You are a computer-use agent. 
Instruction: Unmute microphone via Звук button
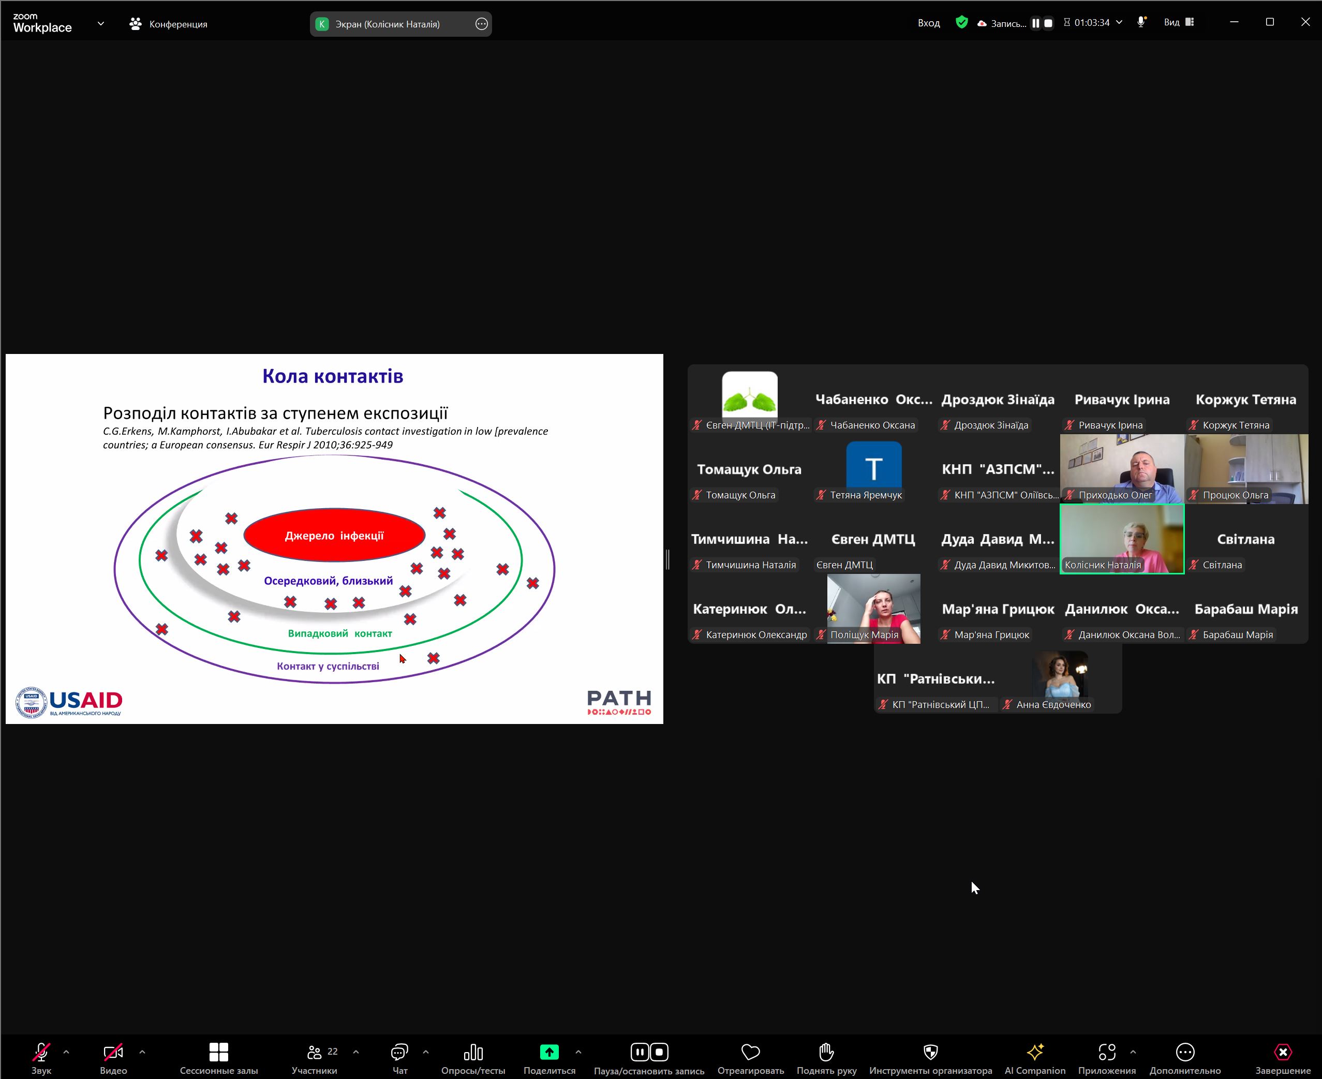(41, 1052)
